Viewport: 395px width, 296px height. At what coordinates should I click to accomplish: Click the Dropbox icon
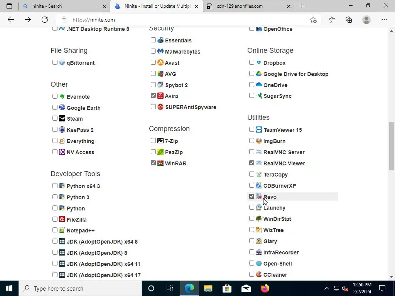click(259, 62)
